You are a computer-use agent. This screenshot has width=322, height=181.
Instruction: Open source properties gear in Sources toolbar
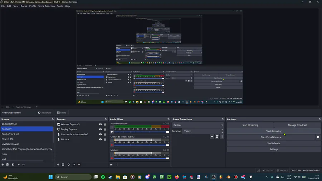tap(69, 165)
